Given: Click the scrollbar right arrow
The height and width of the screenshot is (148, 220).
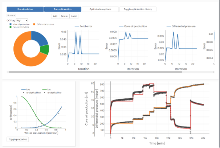Looking at the screenshot, I should [213, 72].
